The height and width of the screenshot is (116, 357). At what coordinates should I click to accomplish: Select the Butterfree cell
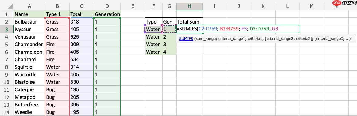tap(29, 105)
